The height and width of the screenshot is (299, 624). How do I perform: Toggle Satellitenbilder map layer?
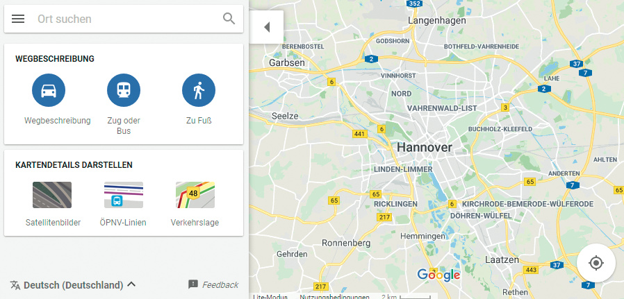(52, 195)
